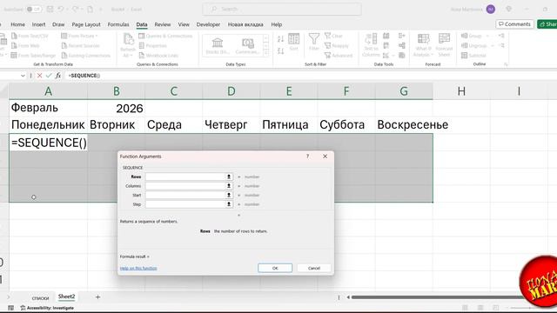This screenshot has width=557, height=313.
Task: Click the Remove Duplicates icon
Action: coord(386,45)
